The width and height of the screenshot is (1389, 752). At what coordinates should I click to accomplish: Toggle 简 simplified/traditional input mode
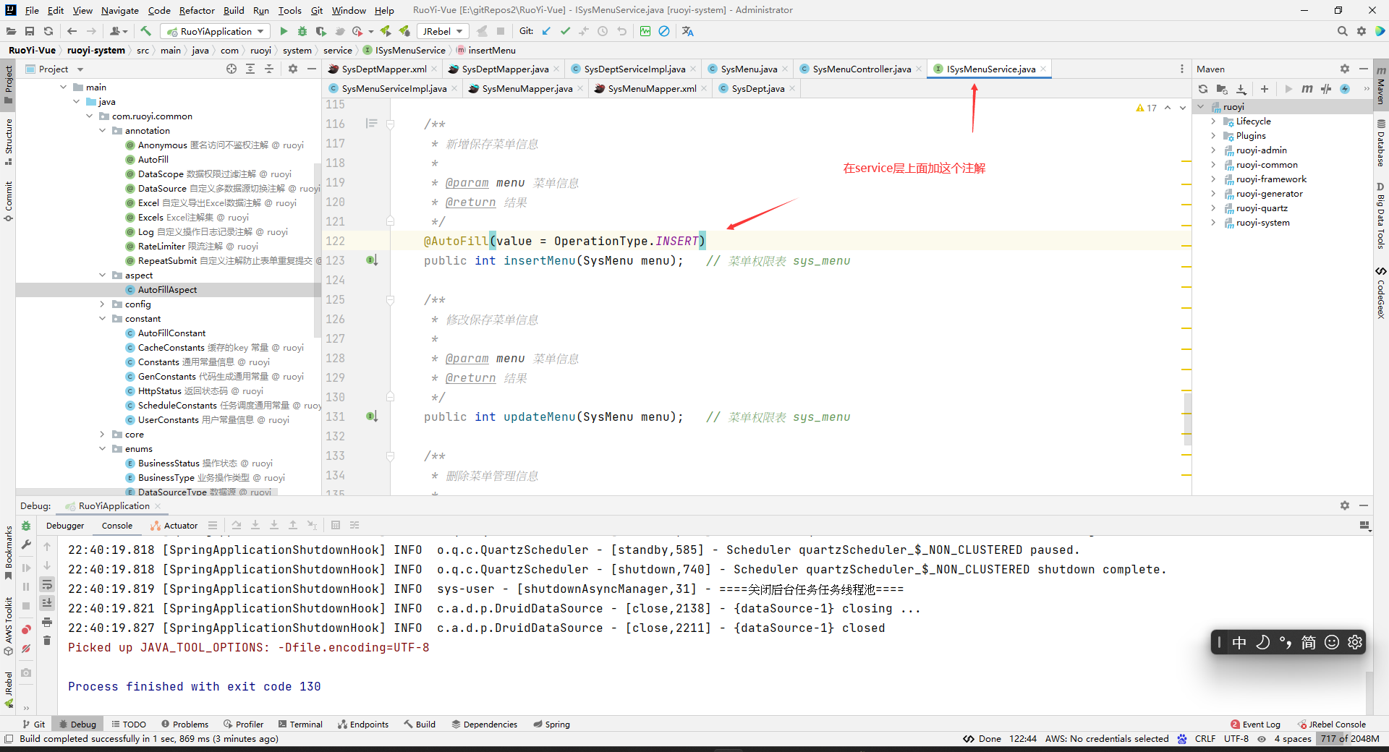tap(1309, 642)
